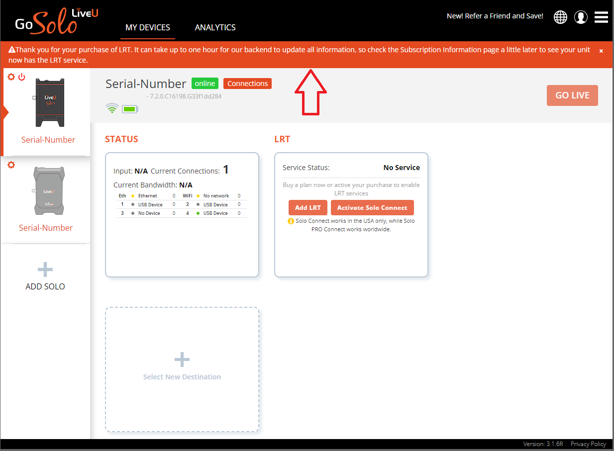Click the STATUS section heading
Viewport: 614px width, 451px height.
point(121,139)
